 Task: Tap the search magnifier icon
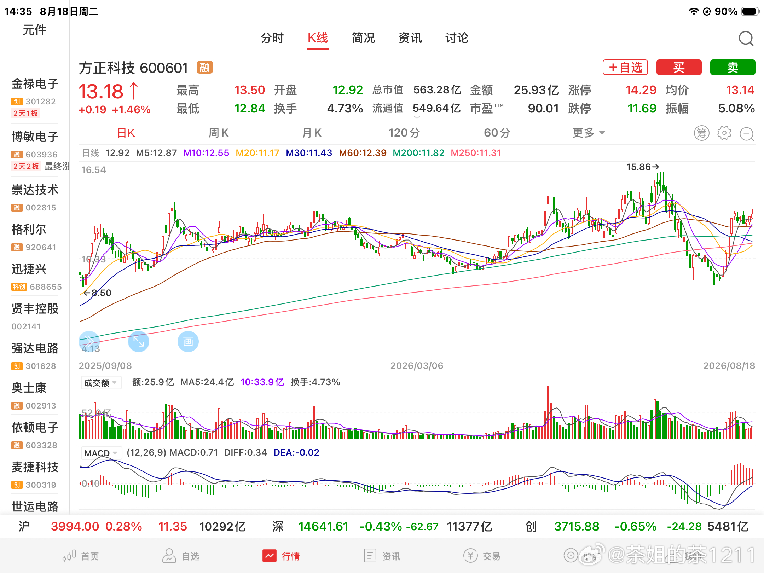click(746, 38)
